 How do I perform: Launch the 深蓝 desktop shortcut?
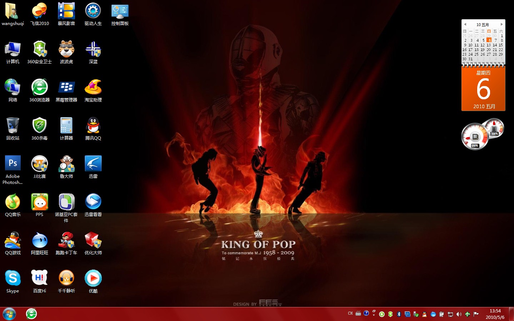pyautogui.click(x=93, y=52)
